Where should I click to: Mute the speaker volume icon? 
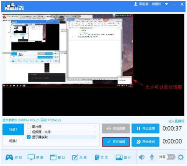tap(142, 157)
